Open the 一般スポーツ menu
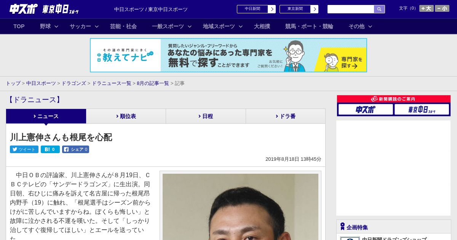Screen dimensions: 457x240 coord(168,26)
